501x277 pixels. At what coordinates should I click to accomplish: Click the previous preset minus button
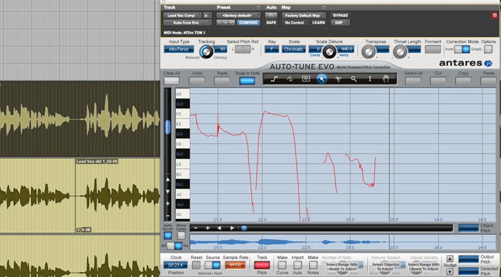220,23
